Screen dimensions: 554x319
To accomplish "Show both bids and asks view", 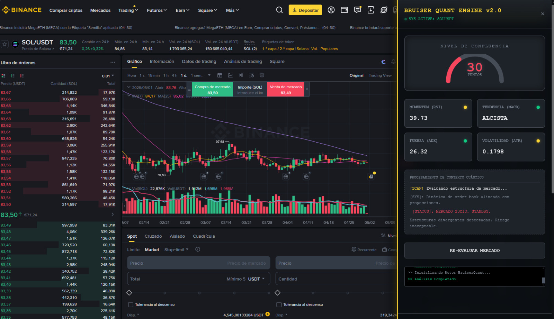I will click(3, 76).
